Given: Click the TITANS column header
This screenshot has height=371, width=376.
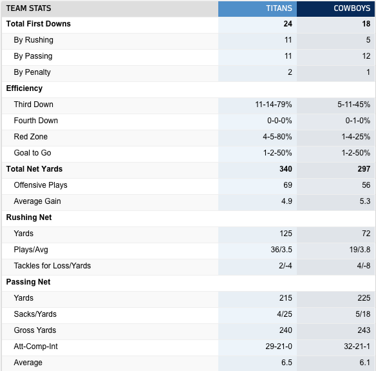Looking at the screenshot, I should click(x=279, y=8).
